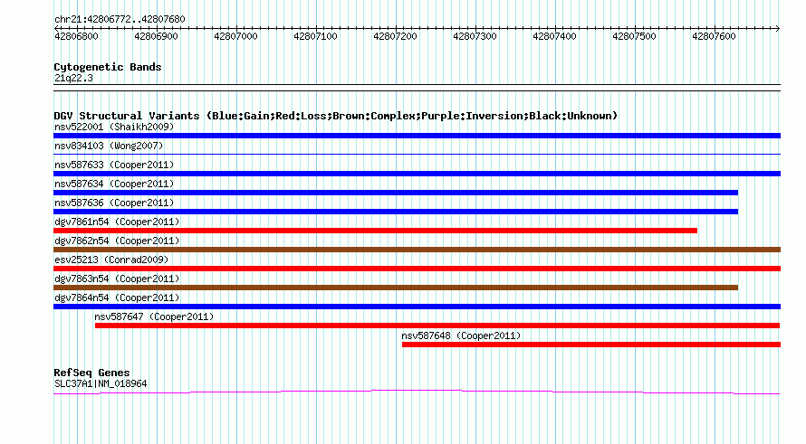Open variant dgv7864n54 (Cooper2011) label

pyautogui.click(x=117, y=298)
